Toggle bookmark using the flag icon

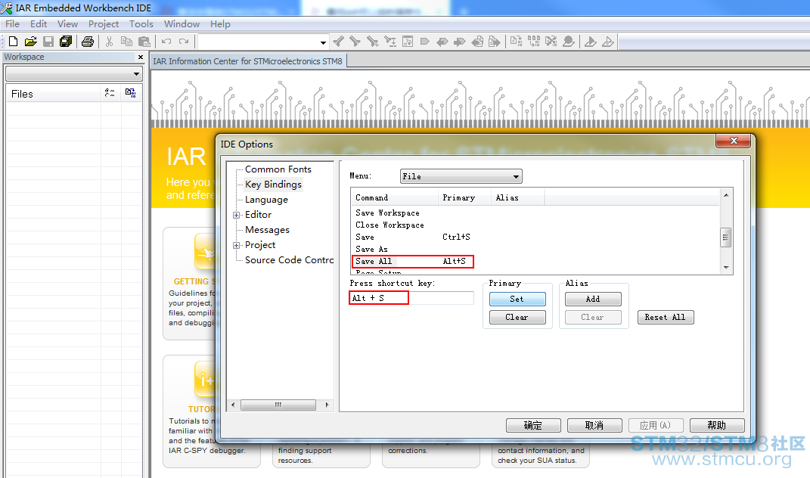(424, 42)
